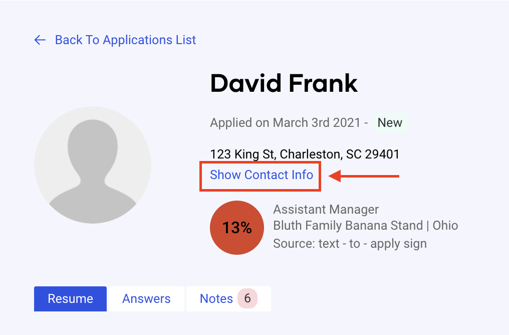Go to the Notes tab

(216, 299)
